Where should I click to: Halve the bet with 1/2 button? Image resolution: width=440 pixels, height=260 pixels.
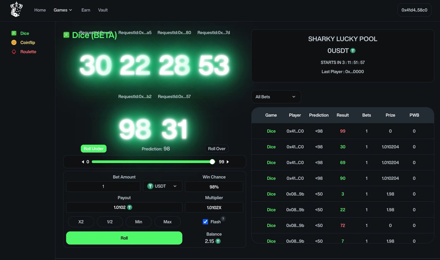click(110, 222)
